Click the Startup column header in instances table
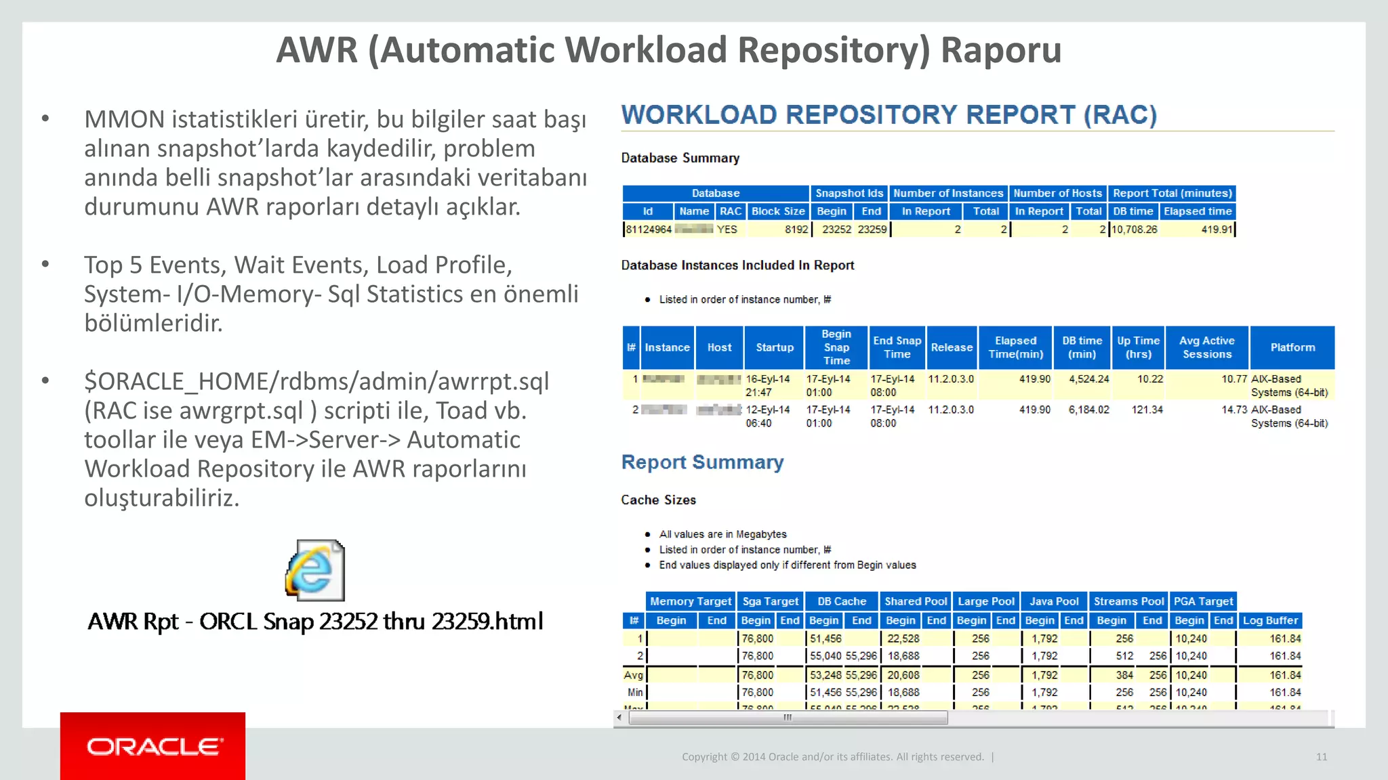Screen dimensions: 1388x780 click(x=774, y=347)
